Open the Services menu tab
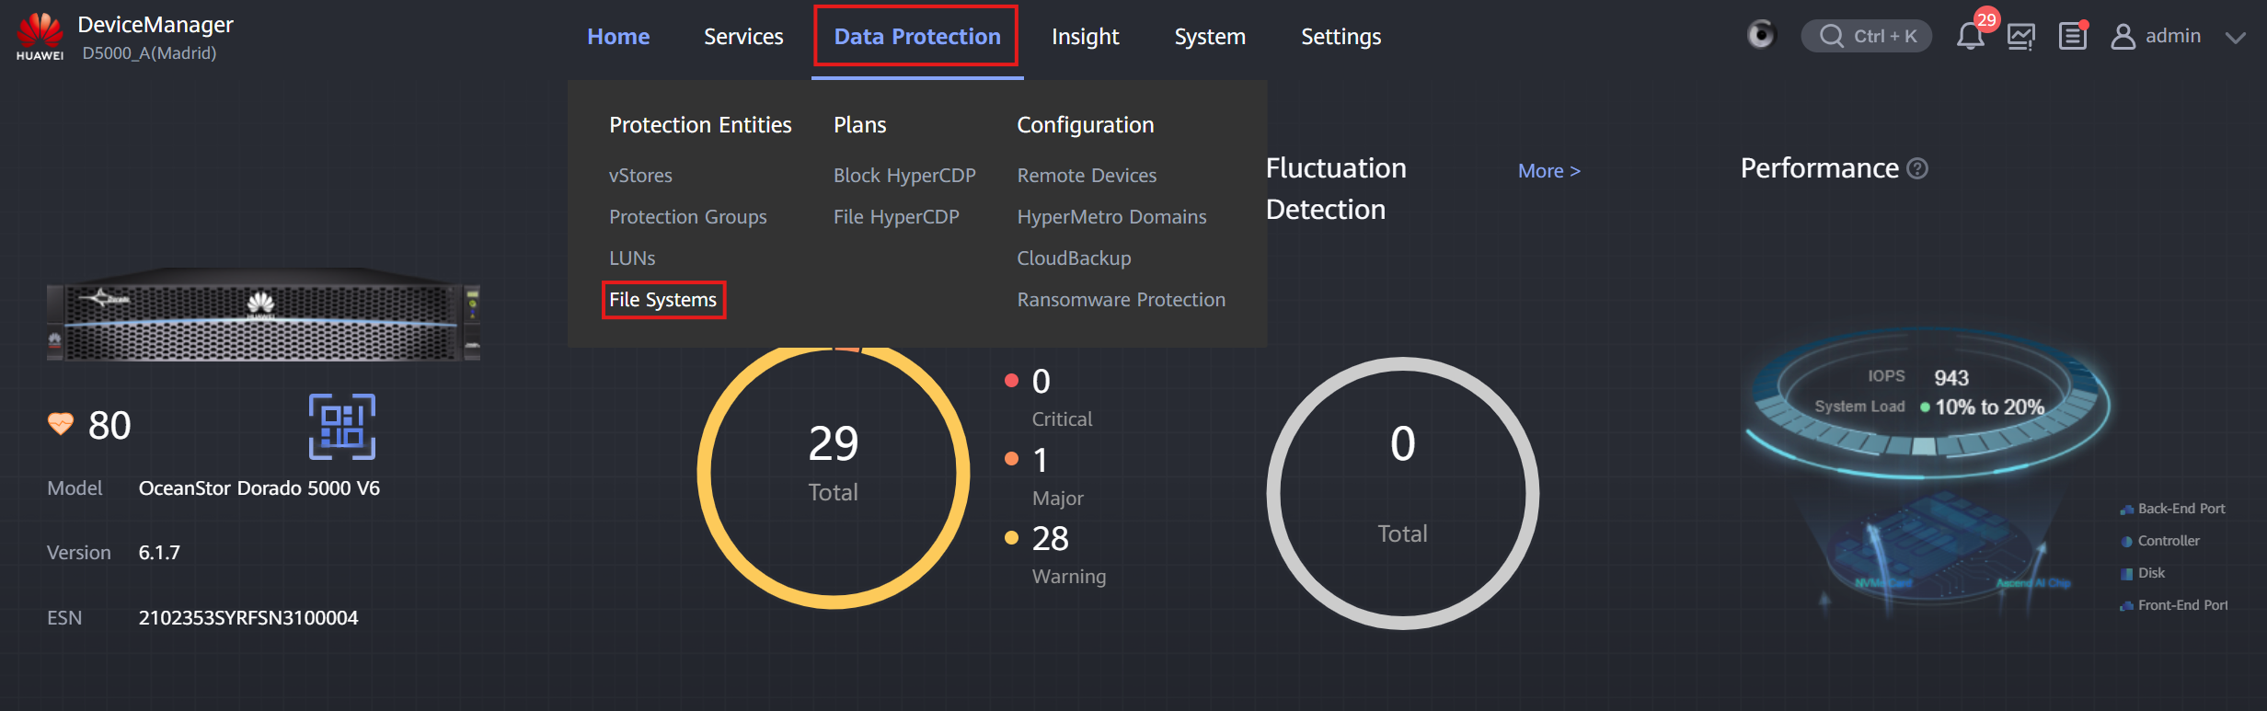The height and width of the screenshot is (711, 2267). 743,37
